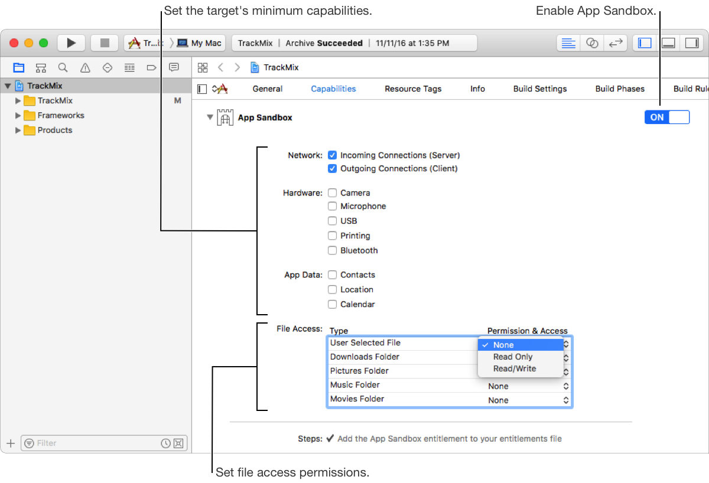Enable the Location checkbox
The width and height of the screenshot is (709, 483).
coord(333,289)
